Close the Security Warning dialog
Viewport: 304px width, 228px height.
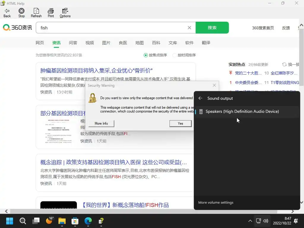214,85
